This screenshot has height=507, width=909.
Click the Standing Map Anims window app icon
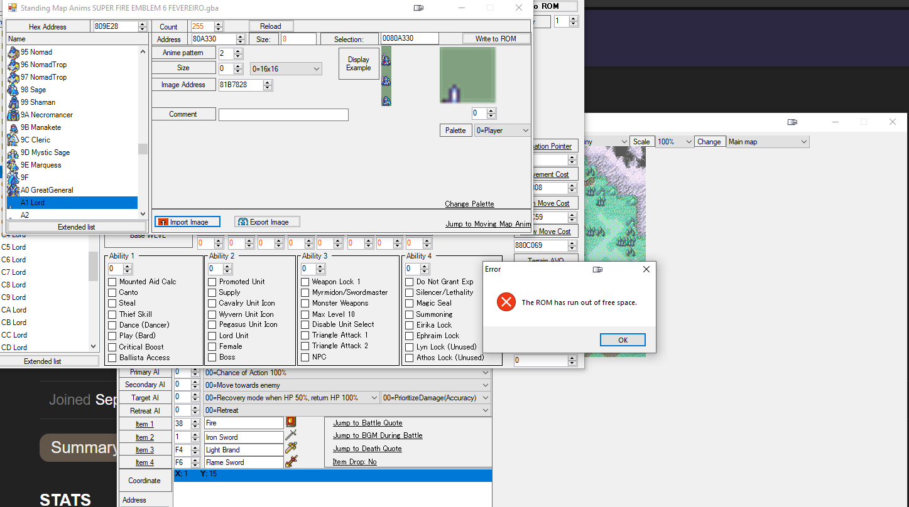(x=12, y=8)
